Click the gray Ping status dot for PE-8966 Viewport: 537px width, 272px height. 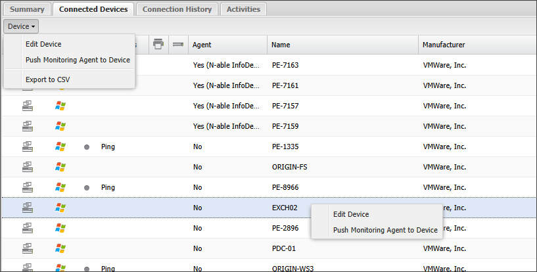click(x=87, y=187)
